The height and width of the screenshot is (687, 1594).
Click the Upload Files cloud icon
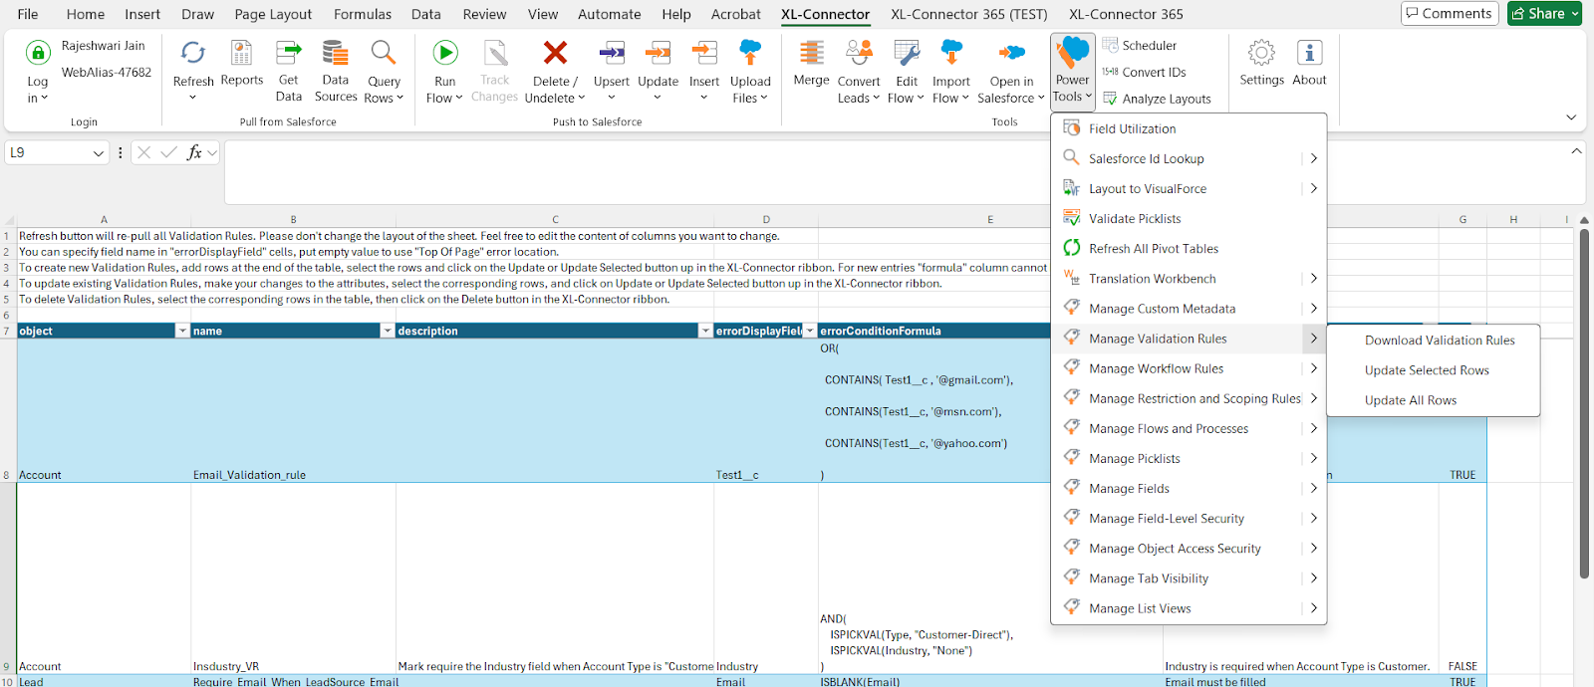(750, 54)
